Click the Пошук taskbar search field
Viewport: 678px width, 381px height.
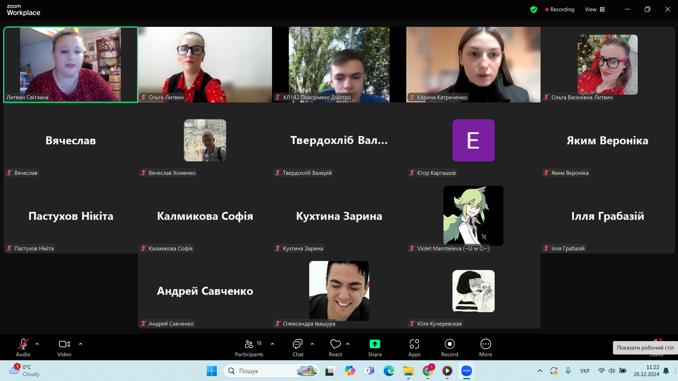(271, 371)
